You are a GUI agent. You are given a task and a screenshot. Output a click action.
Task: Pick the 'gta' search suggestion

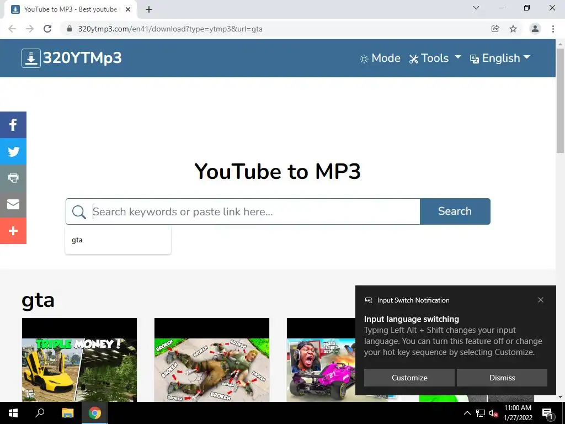[118, 240]
